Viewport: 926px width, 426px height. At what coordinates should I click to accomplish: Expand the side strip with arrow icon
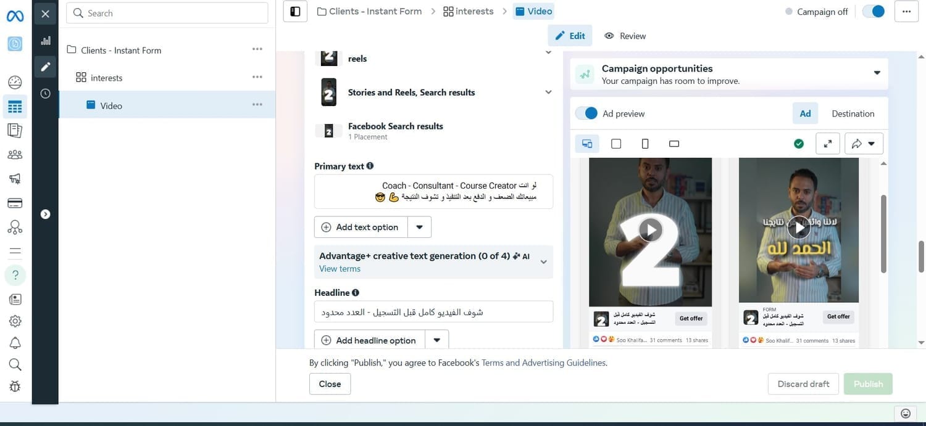click(45, 214)
